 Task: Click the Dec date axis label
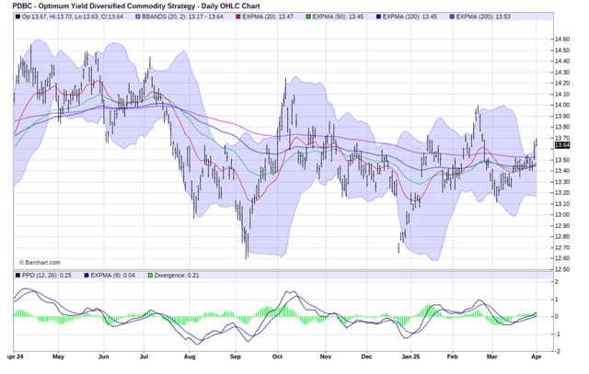(x=366, y=357)
